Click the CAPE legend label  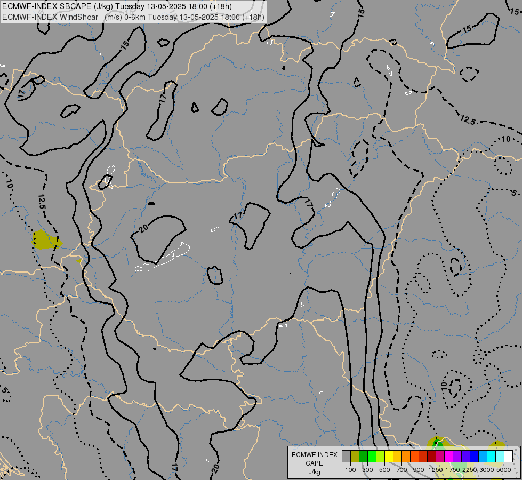[314, 463]
